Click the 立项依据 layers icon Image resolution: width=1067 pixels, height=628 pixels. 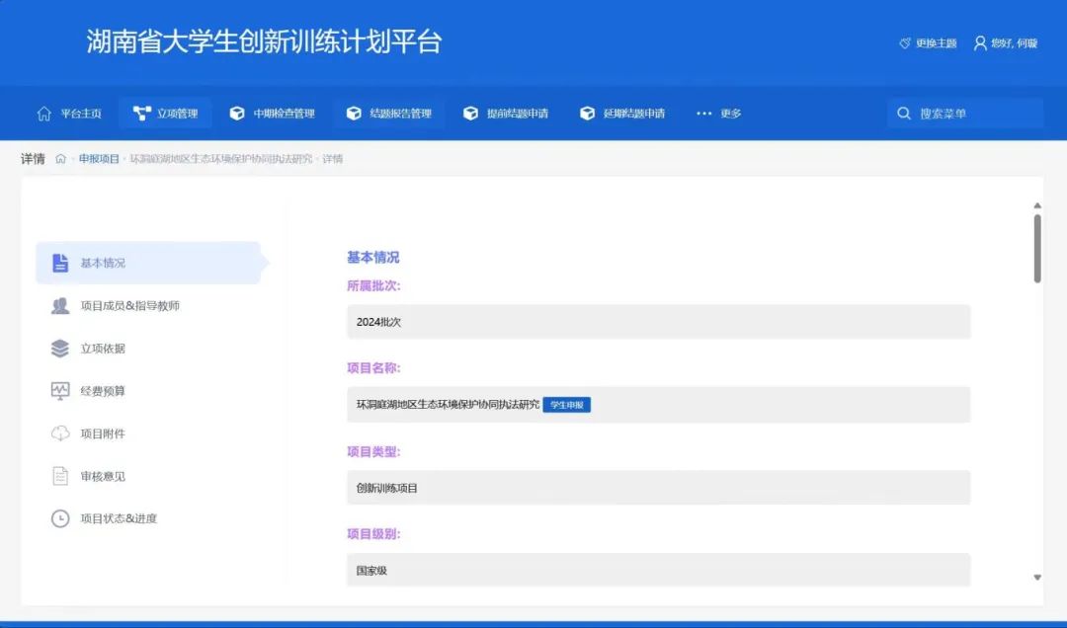click(60, 349)
